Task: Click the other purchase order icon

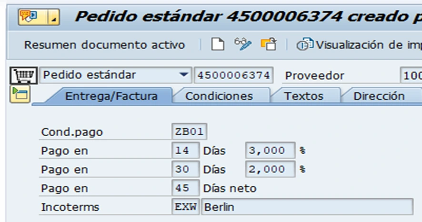Action: click(269, 44)
